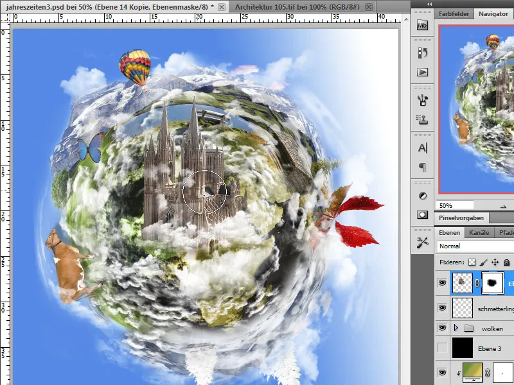Click the 50% zoom field in Navigator
Viewport: 514px width, 385px height.
coord(455,205)
